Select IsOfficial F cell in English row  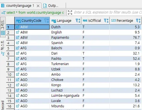(x=95, y=32)
